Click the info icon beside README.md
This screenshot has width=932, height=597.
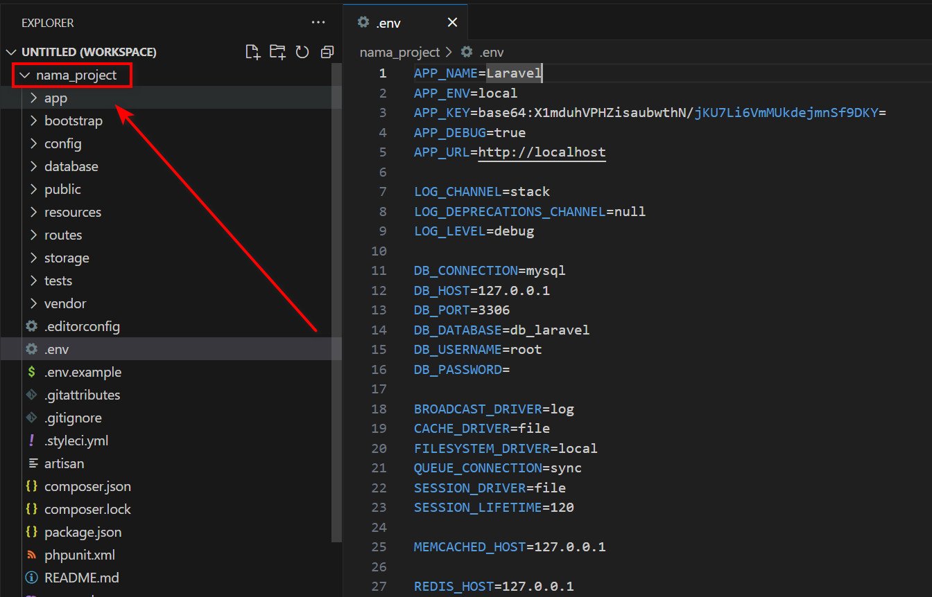[x=31, y=578]
